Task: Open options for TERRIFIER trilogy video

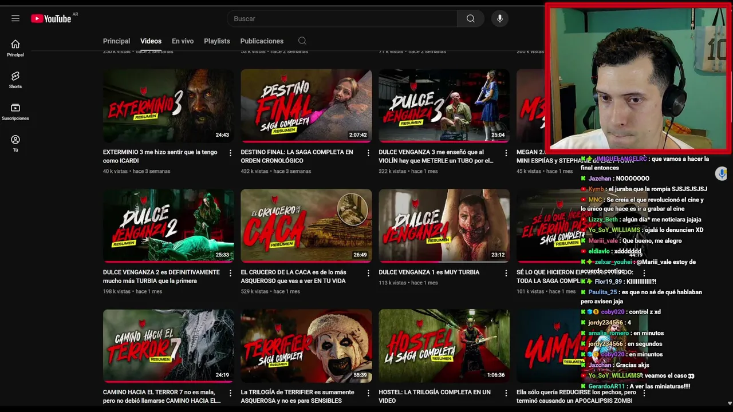Action: coord(368,393)
